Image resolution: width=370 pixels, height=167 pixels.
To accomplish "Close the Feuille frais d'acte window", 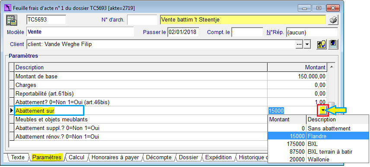I will 332,9.
